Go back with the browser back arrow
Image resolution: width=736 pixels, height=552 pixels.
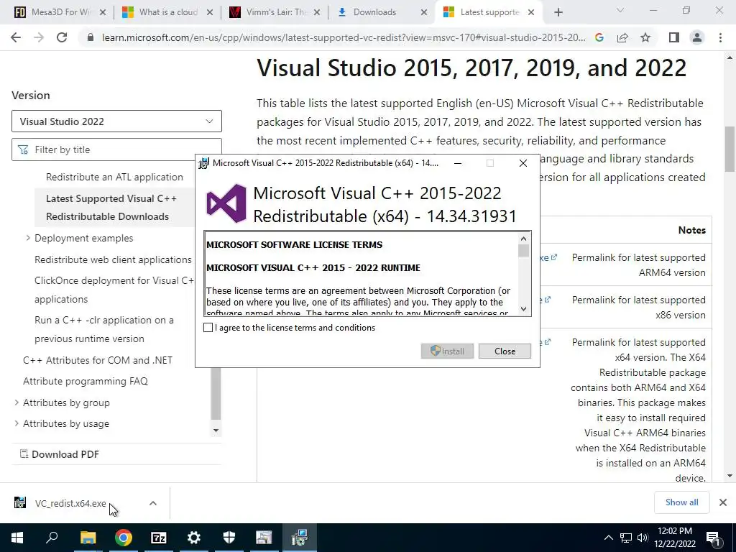[x=16, y=37]
